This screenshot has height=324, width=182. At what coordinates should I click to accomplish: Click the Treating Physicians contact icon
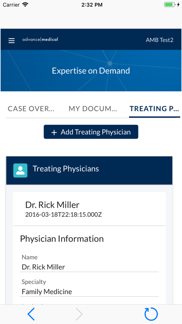[20, 170]
